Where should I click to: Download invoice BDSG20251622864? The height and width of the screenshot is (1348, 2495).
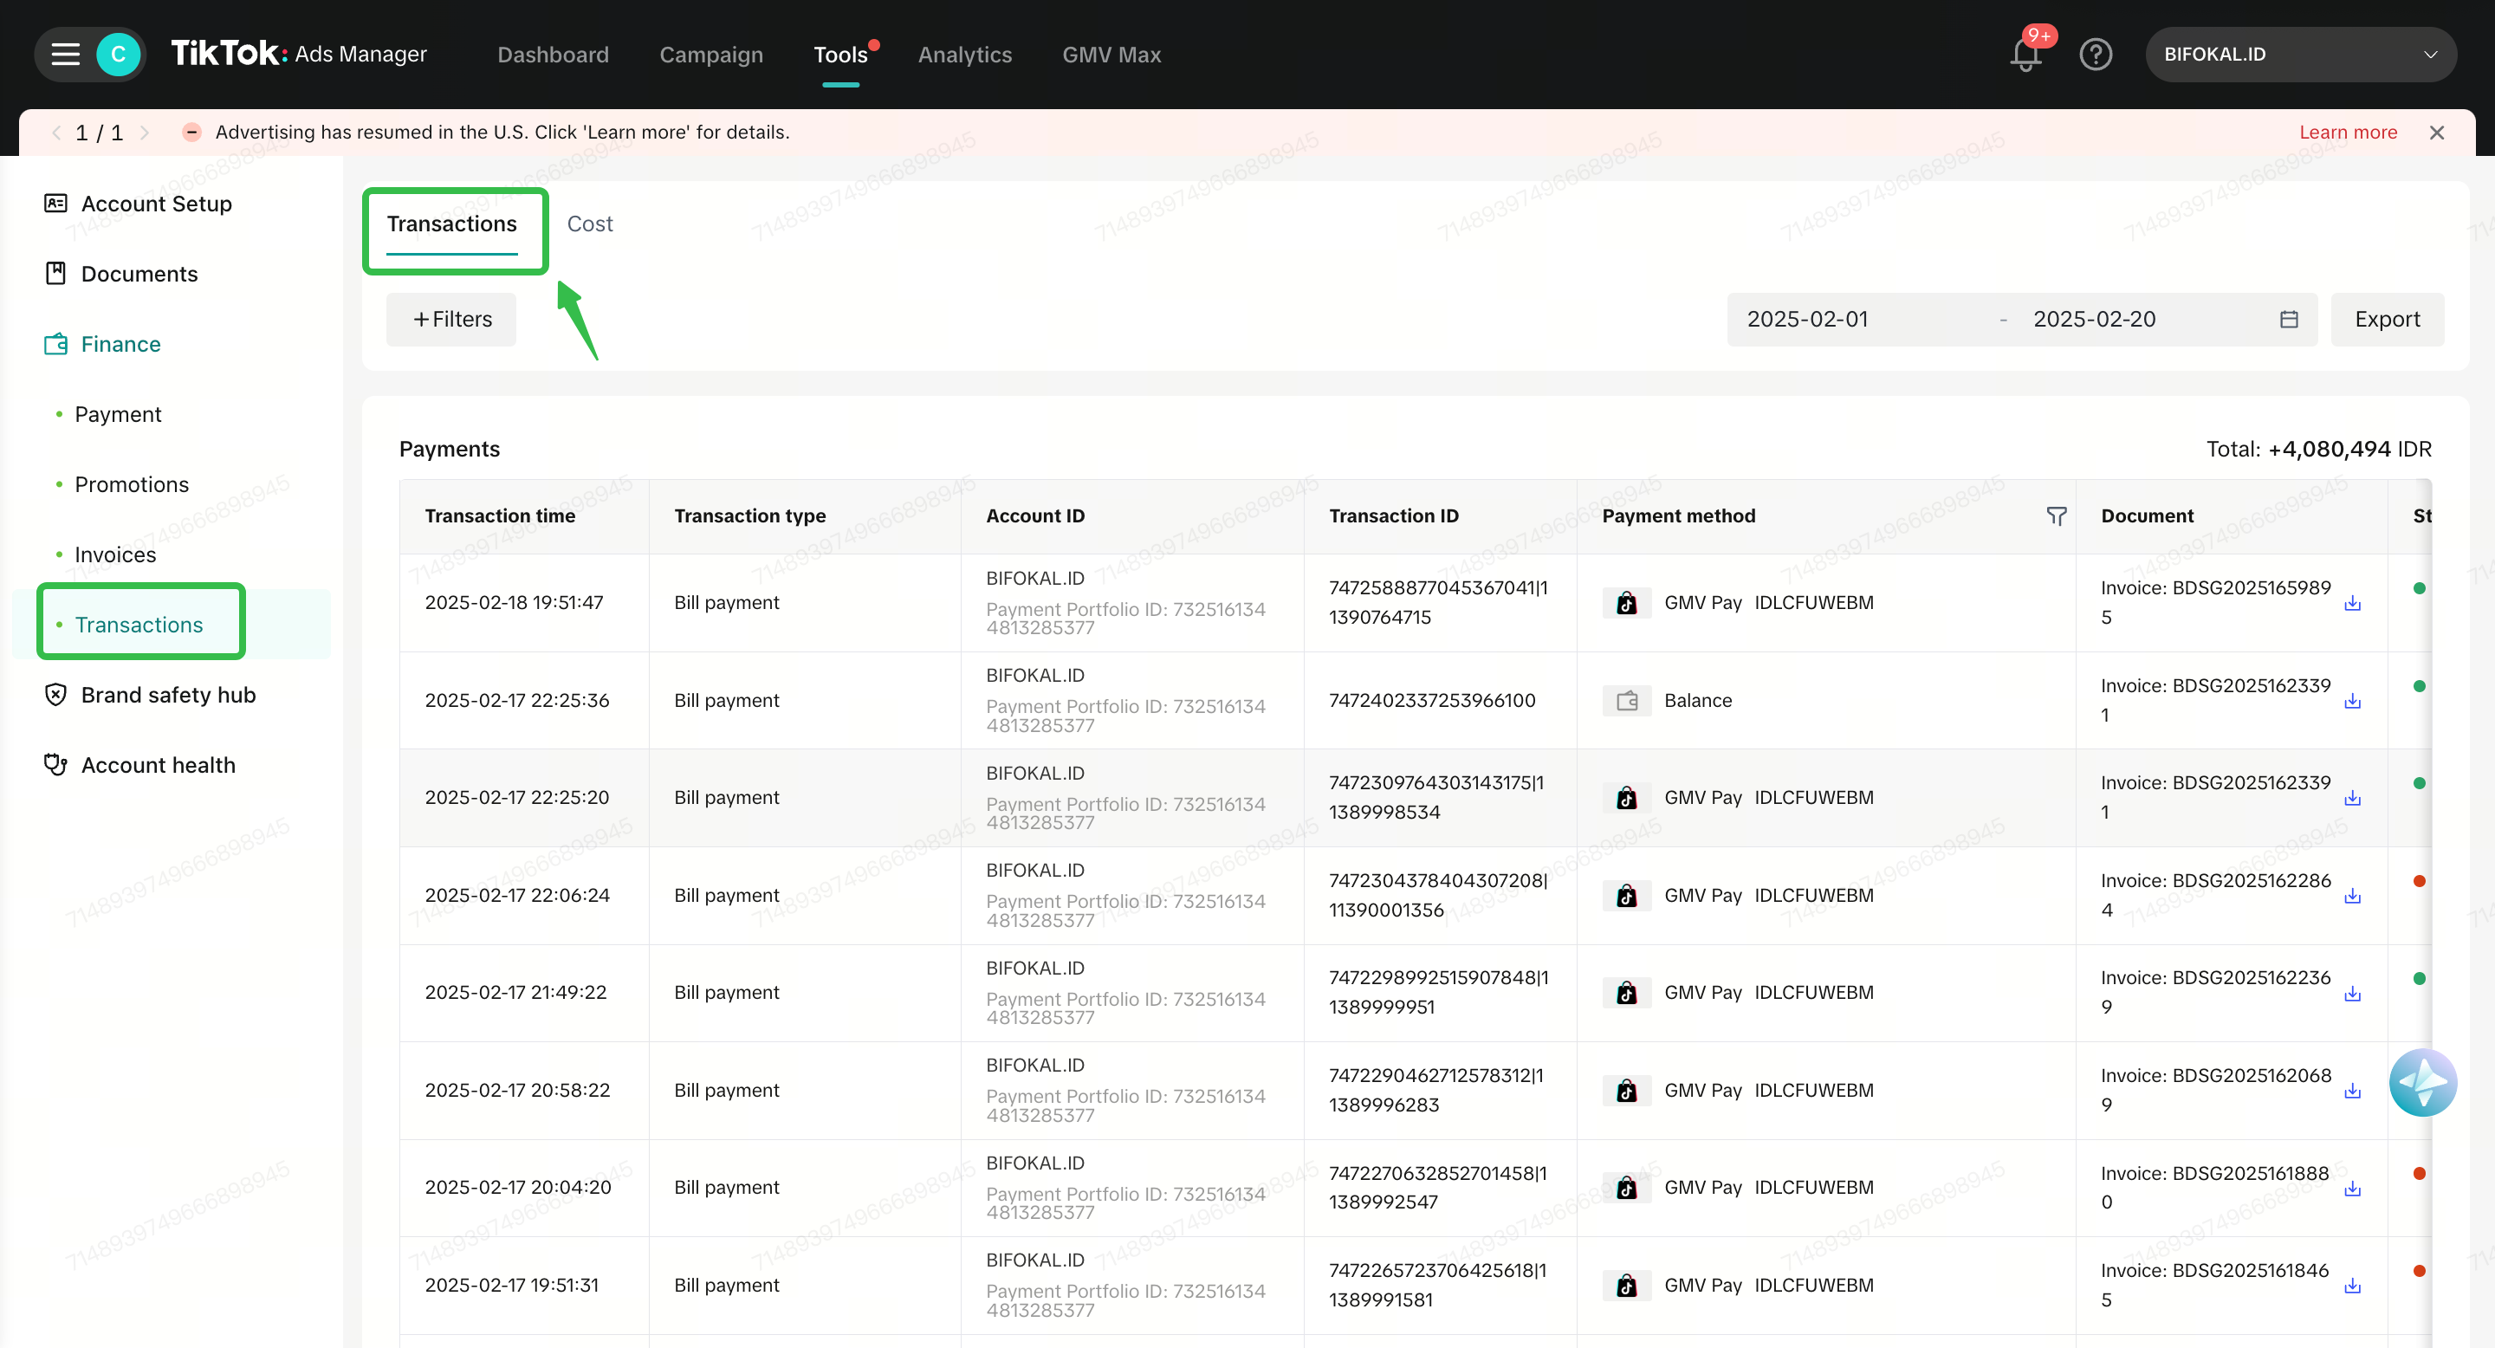point(2352,896)
